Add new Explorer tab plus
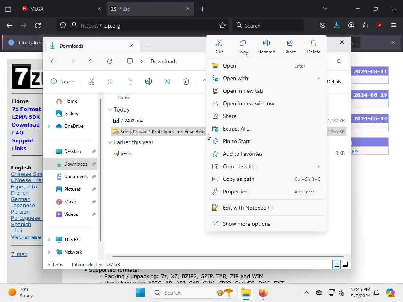The height and width of the screenshot is (302, 403). 149,46
